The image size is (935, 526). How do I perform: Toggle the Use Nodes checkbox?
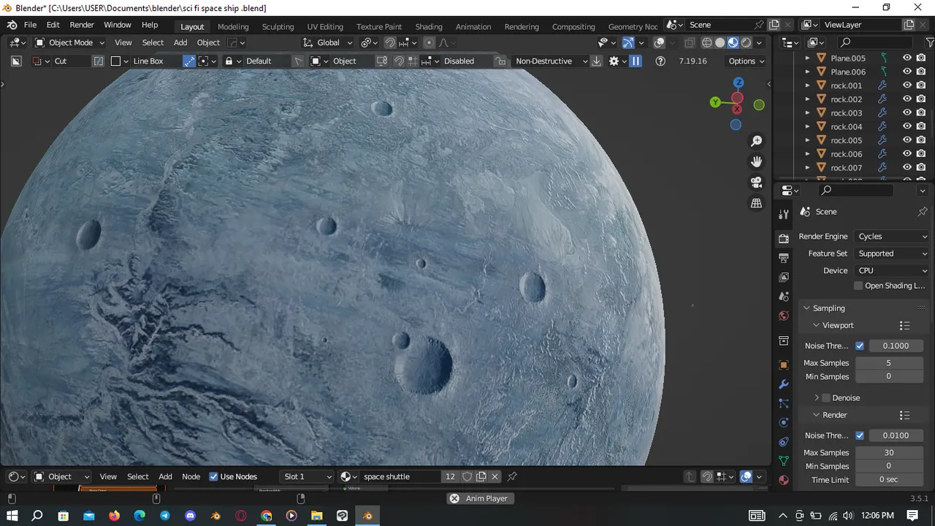tap(213, 476)
